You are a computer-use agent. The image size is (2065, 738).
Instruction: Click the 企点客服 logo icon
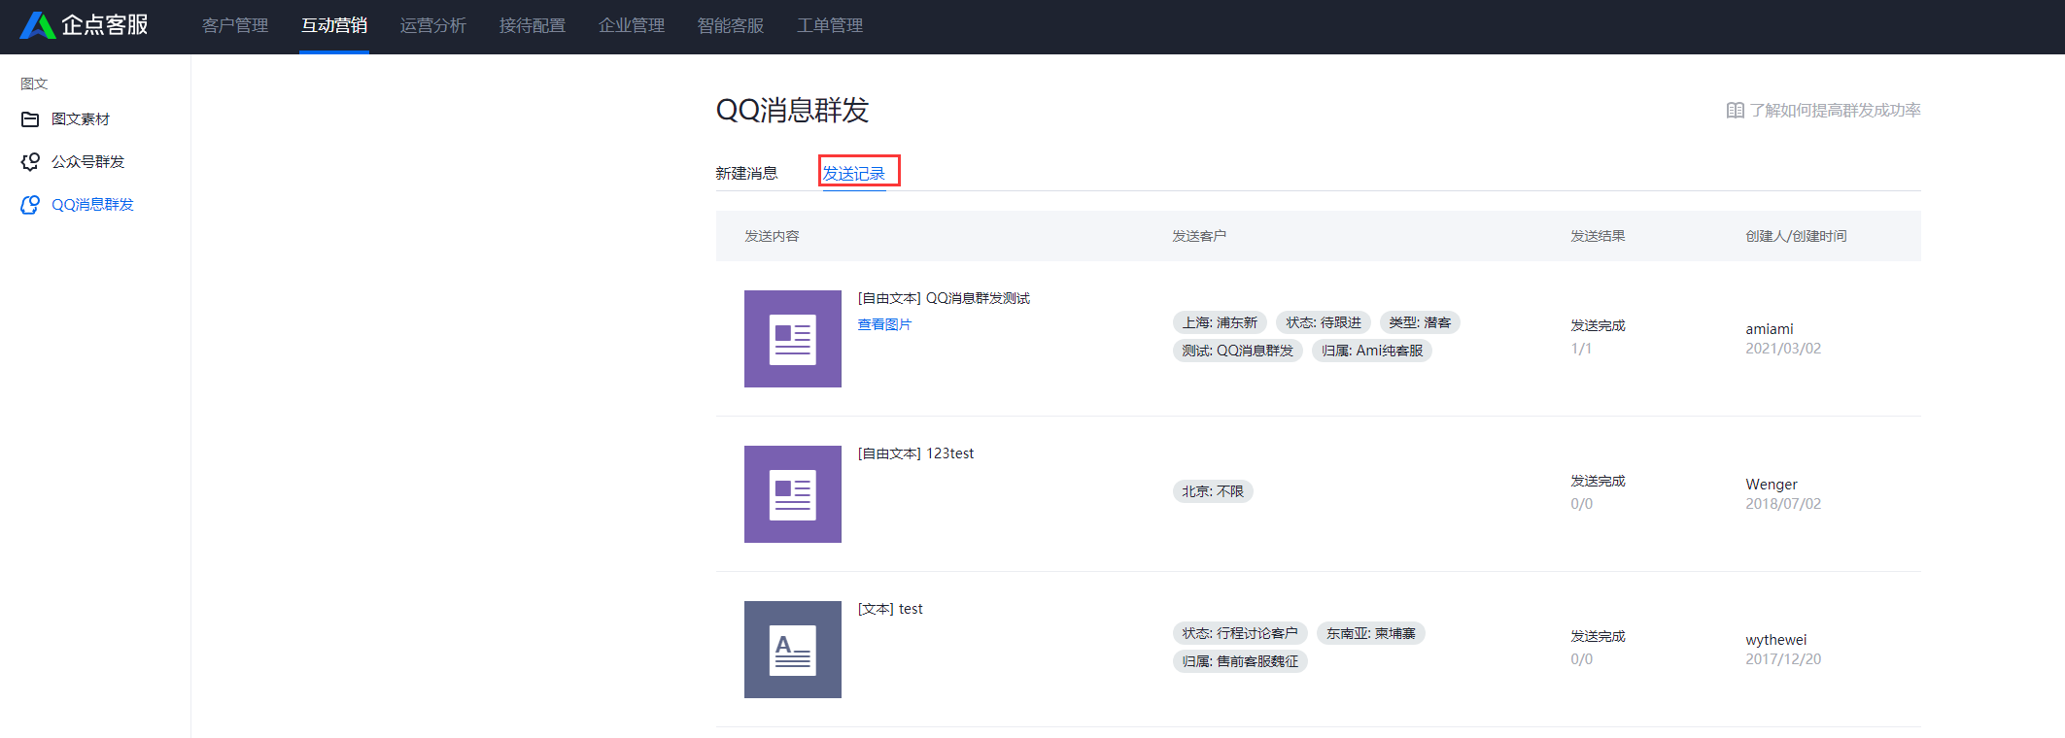coord(38,25)
